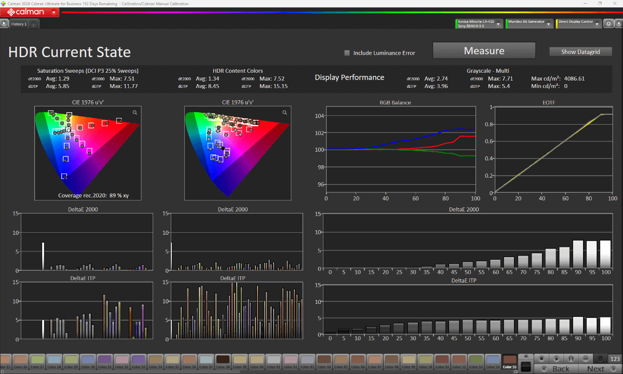Expand the up-arrow above pattern preview
Screen dimensions: 623x374
point(526,356)
